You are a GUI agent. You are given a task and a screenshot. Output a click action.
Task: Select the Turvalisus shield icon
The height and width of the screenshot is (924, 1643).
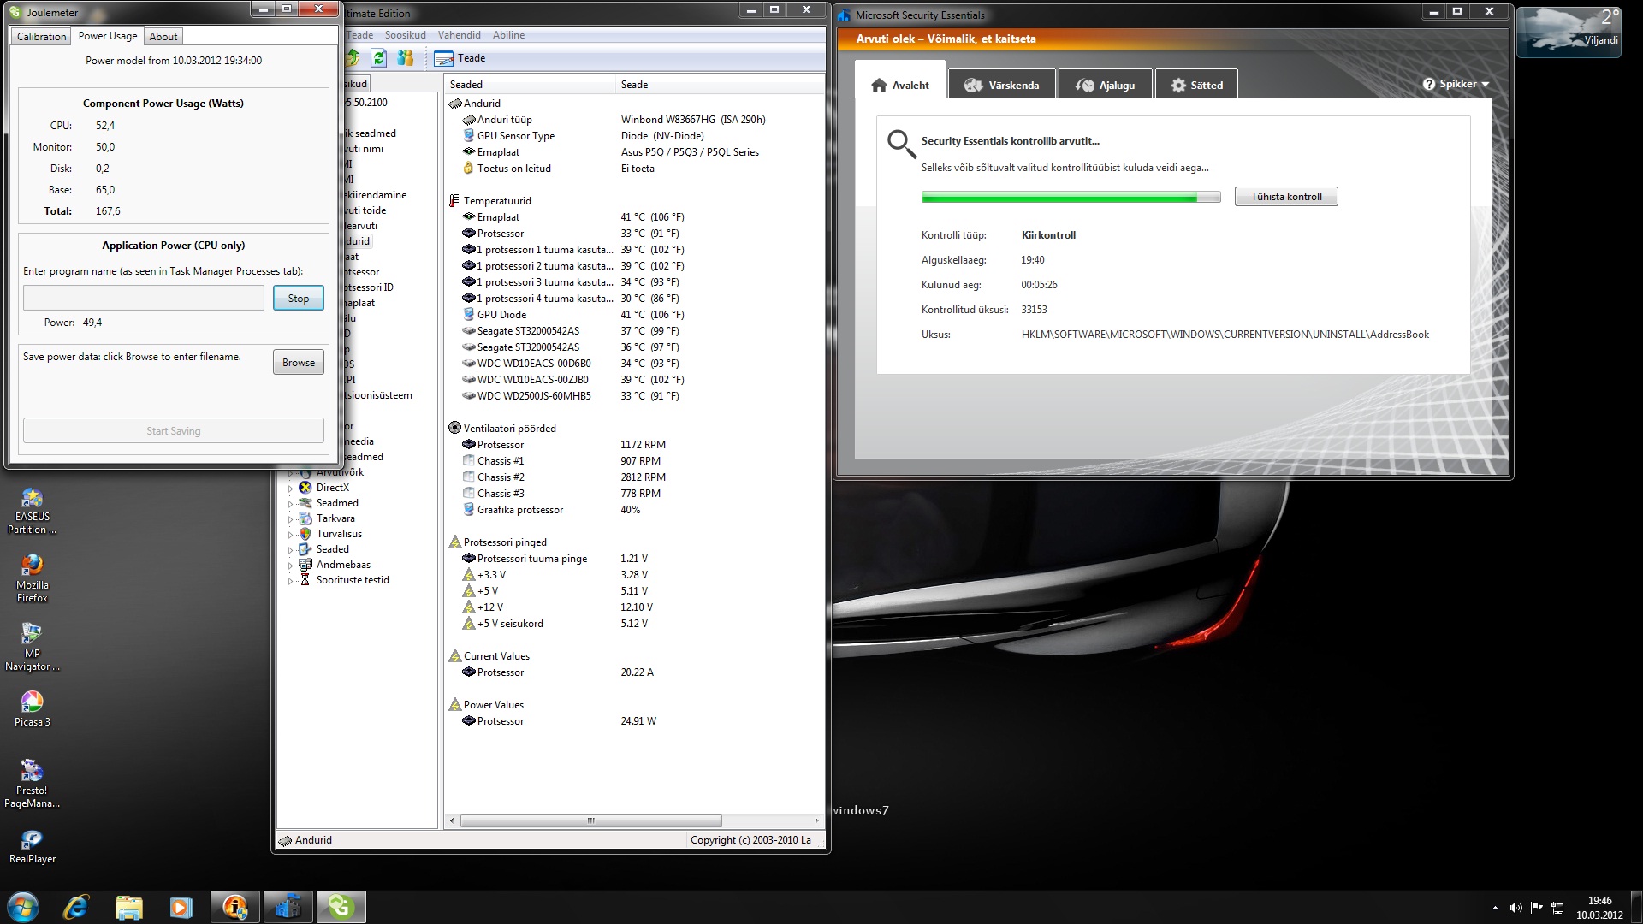[x=305, y=534]
